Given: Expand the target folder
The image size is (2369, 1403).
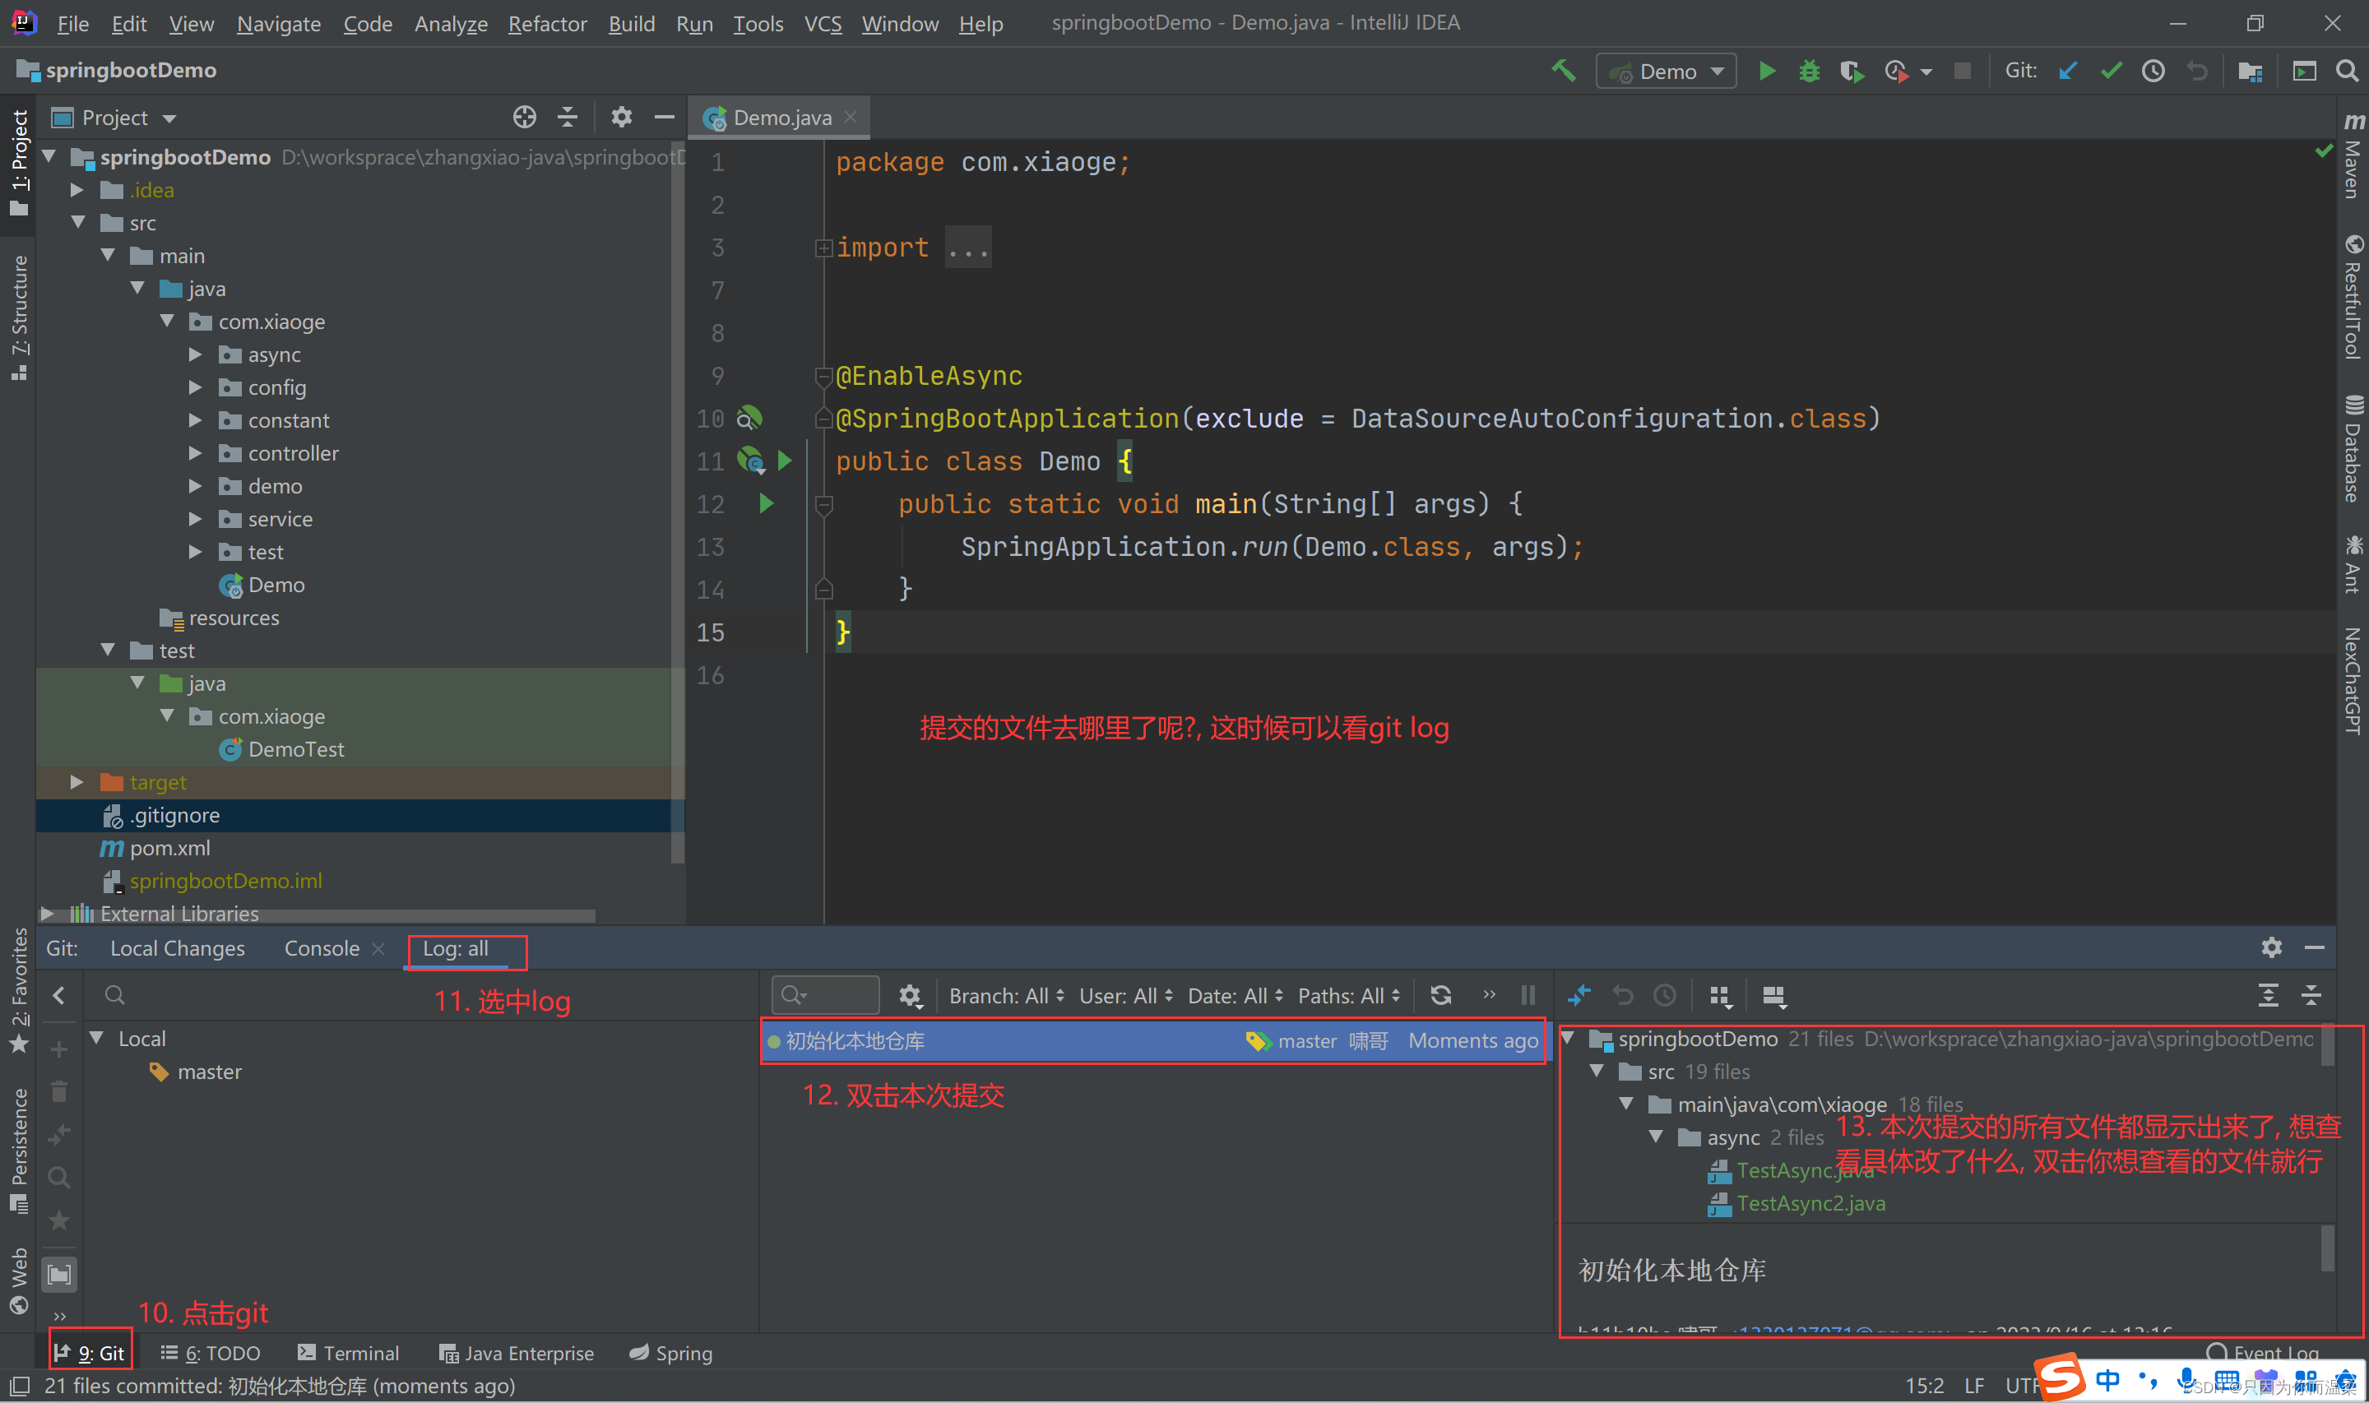Looking at the screenshot, I should point(77,782).
